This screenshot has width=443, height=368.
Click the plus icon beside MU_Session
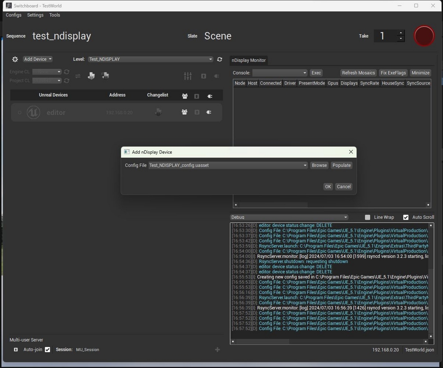click(217, 350)
